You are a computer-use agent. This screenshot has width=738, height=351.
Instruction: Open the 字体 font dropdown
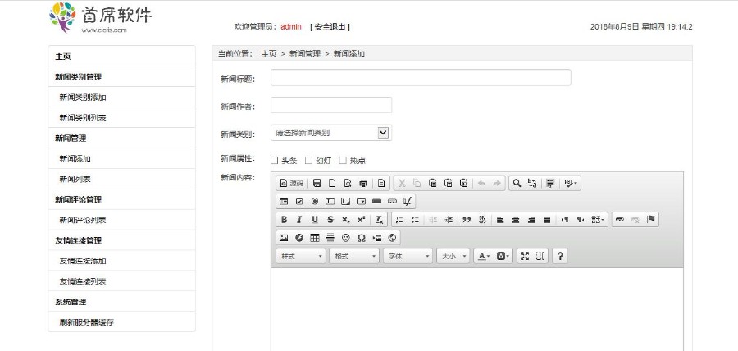(x=408, y=256)
